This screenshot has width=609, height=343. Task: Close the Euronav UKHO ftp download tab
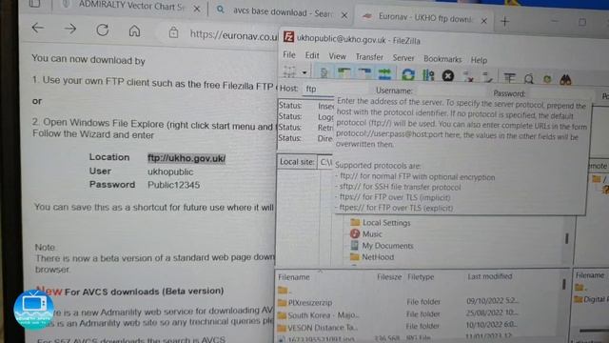[x=484, y=21]
